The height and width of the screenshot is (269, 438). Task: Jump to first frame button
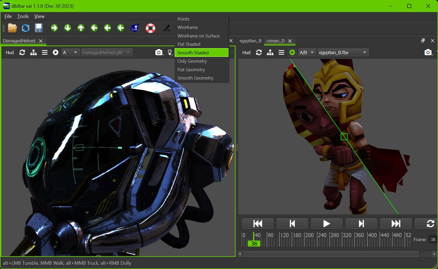coord(258,223)
